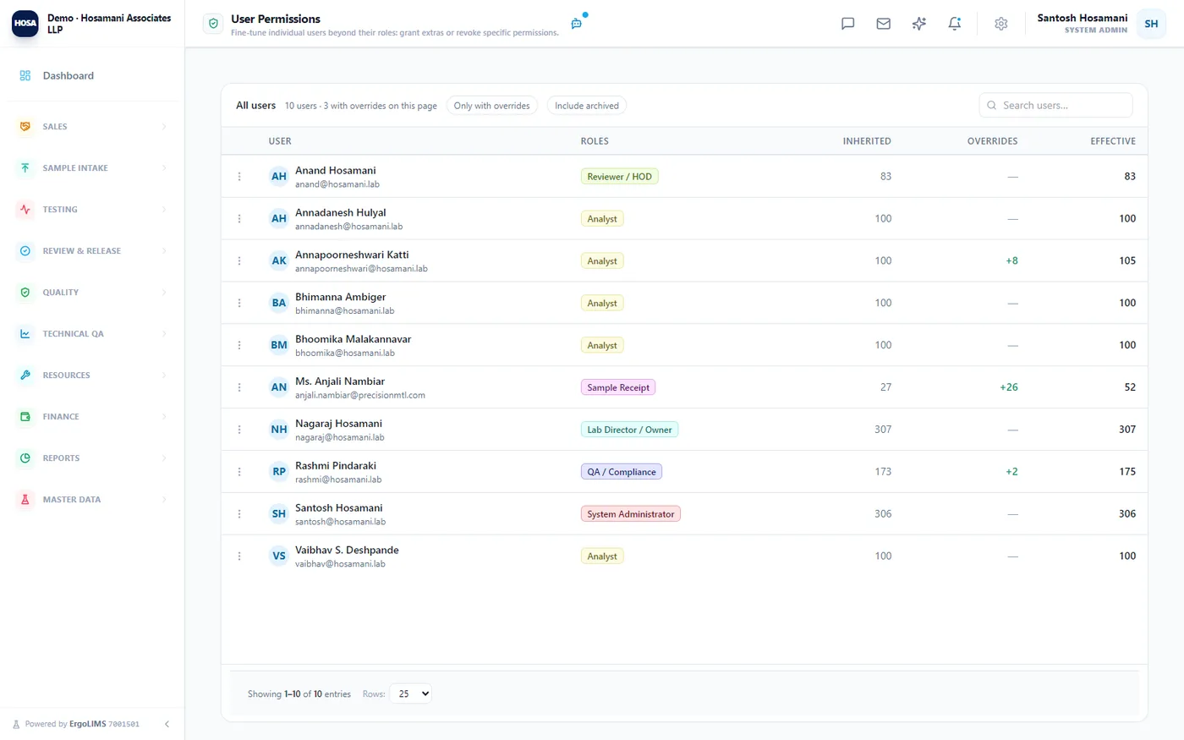The height and width of the screenshot is (740, 1184).
Task: Expand the Quality sidebar section
Action: [x=92, y=292]
